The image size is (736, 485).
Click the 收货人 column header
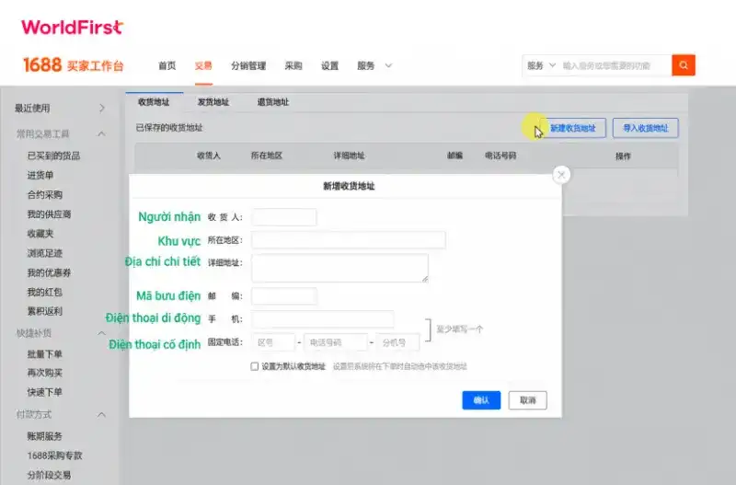click(209, 156)
